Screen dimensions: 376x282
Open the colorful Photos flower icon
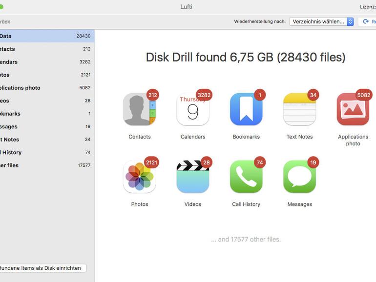click(x=140, y=177)
